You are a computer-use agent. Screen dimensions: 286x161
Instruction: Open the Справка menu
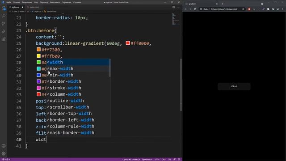coord(77,2)
